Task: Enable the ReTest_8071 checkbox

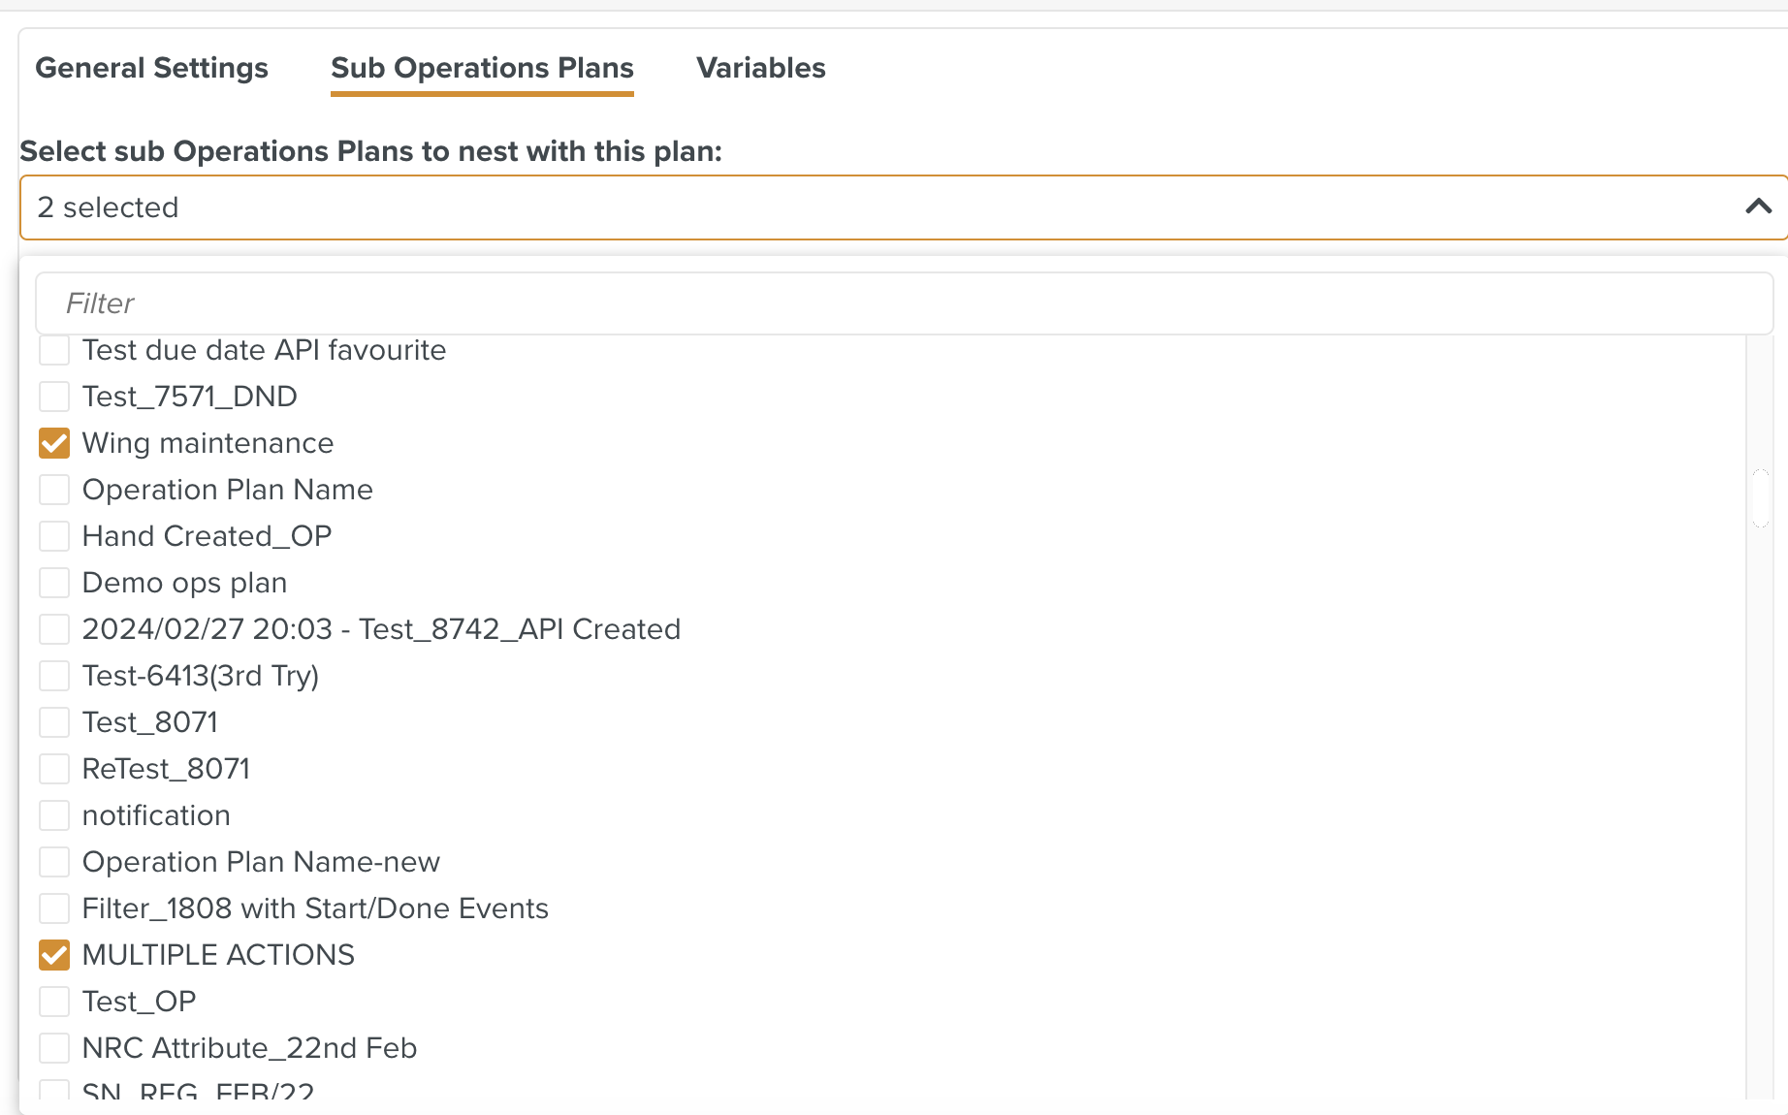Action: point(53,769)
